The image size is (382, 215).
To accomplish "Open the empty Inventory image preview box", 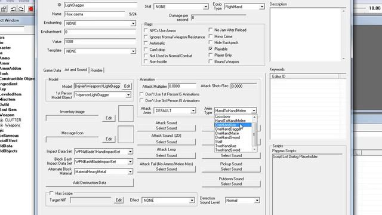I will (126, 113).
